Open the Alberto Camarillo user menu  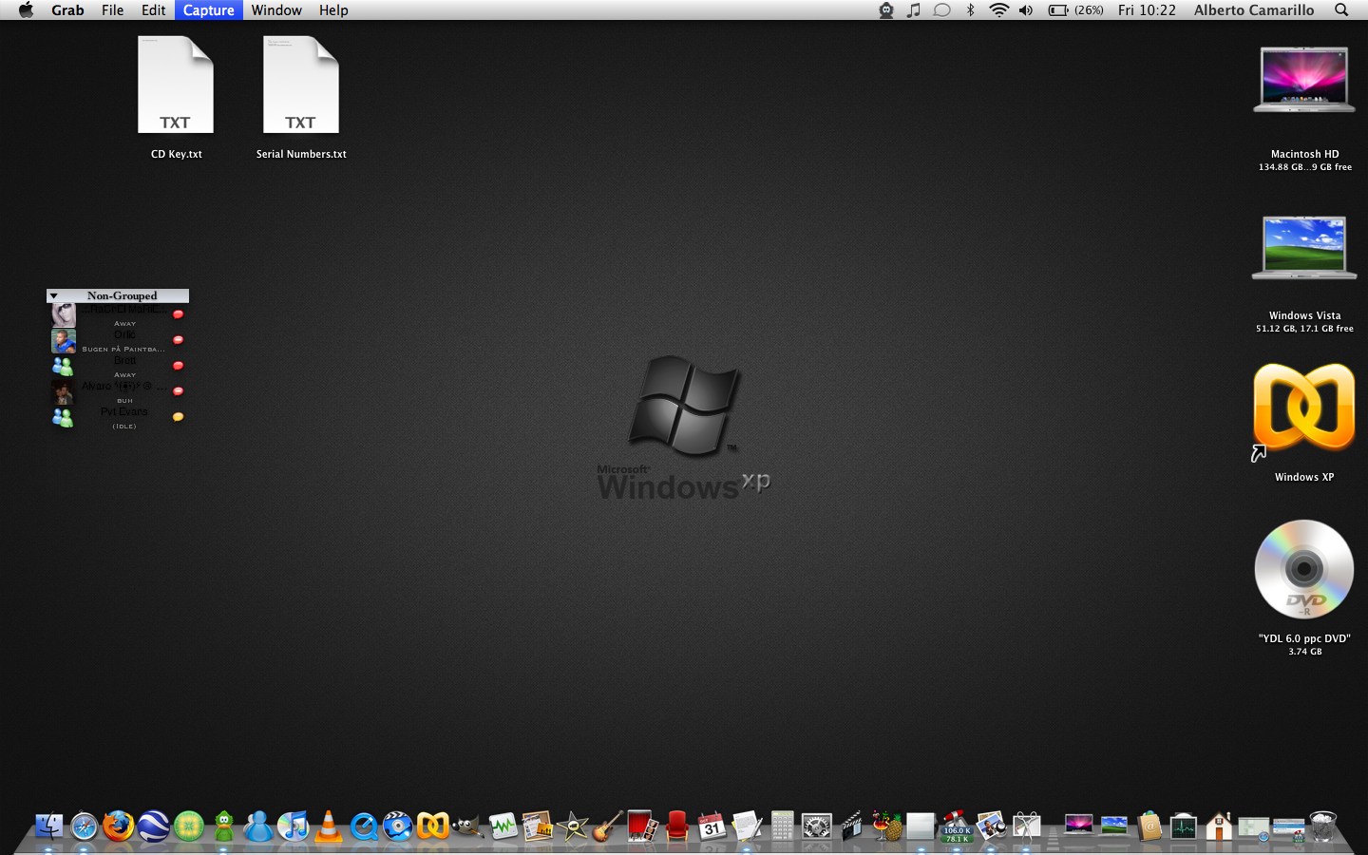(x=1254, y=10)
